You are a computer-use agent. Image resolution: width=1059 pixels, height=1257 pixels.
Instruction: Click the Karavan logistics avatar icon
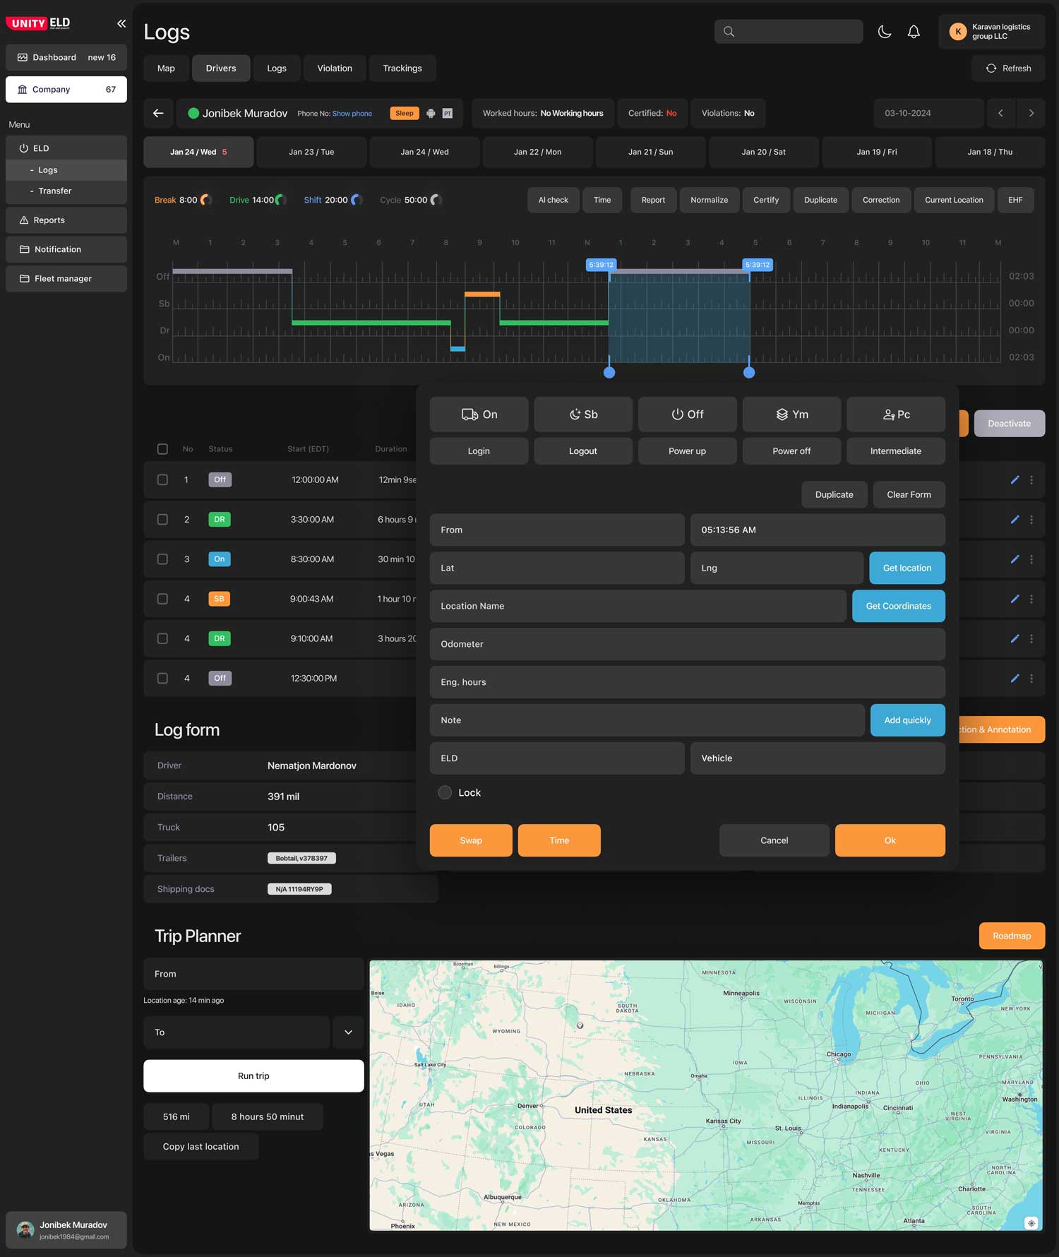(958, 32)
